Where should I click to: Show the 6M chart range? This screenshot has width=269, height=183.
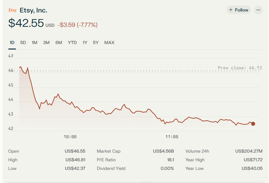[x=59, y=42]
